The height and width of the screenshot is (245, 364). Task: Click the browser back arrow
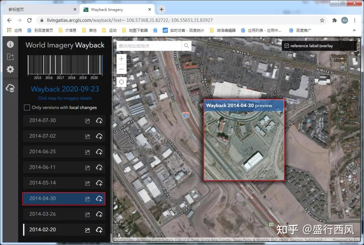9,20
